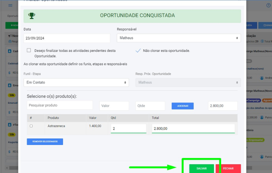The image size is (272, 173).
Task: Focus the Pesquisar produto search field
Action: click(x=60, y=105)
